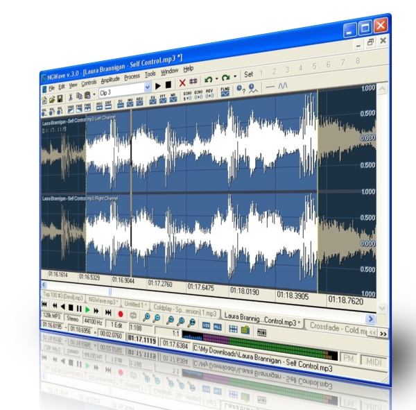Open the File menu
This screenshot has height=410, width=416.
(51, 88)
